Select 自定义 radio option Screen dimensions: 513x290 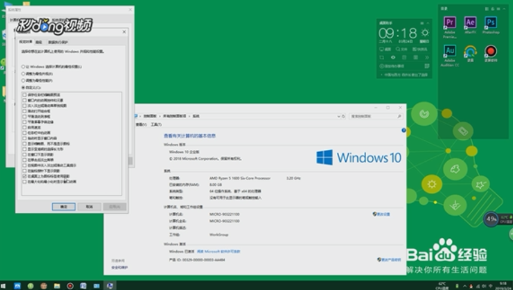(31, 87)
